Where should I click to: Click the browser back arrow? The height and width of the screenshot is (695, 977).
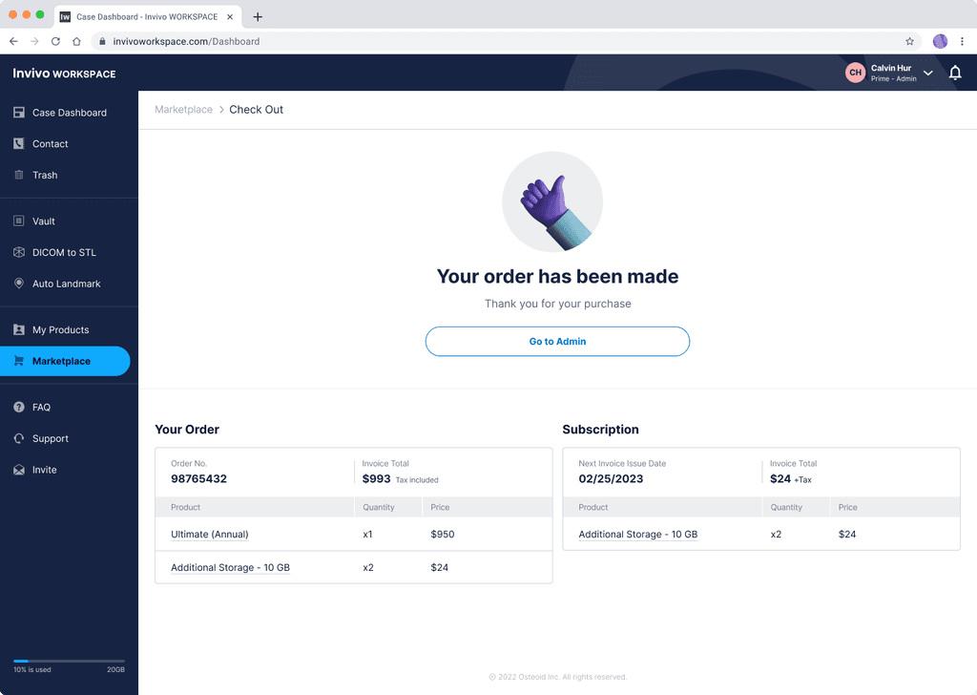(13, 41)
